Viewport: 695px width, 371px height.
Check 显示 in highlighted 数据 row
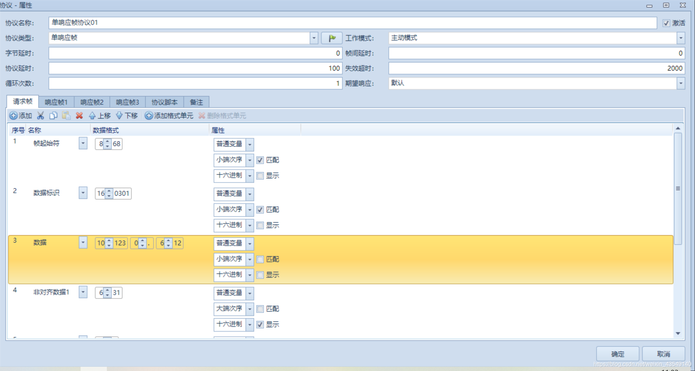(x=260, y=275)
